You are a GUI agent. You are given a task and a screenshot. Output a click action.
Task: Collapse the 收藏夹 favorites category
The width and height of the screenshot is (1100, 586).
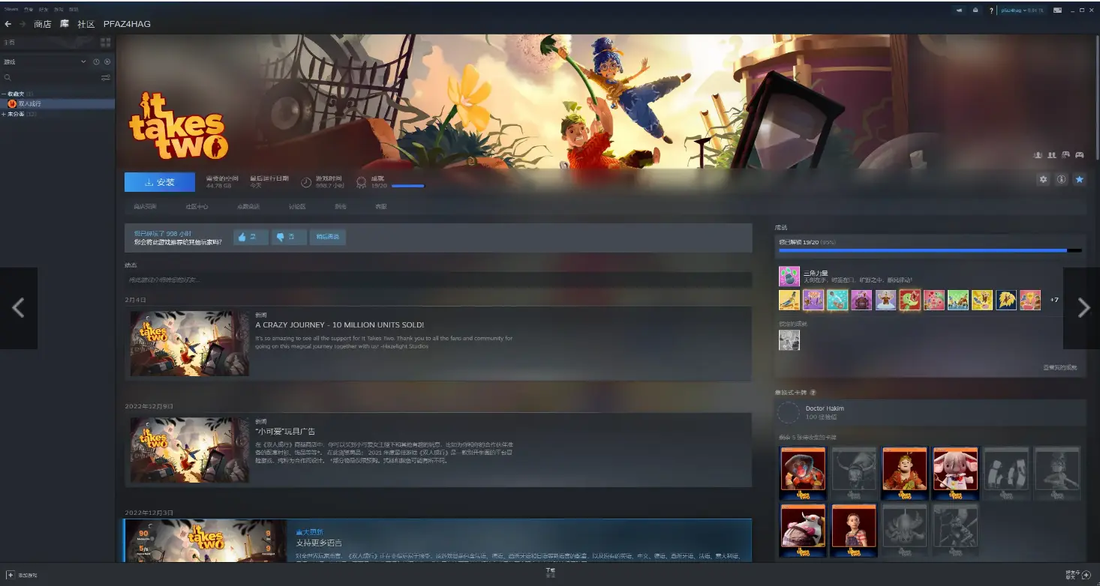(x=4, y=94)
